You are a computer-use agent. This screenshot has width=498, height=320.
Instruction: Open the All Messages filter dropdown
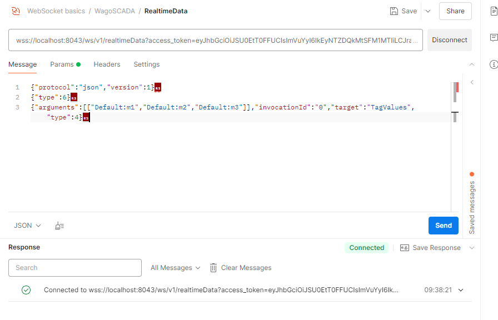click(175, 268)
